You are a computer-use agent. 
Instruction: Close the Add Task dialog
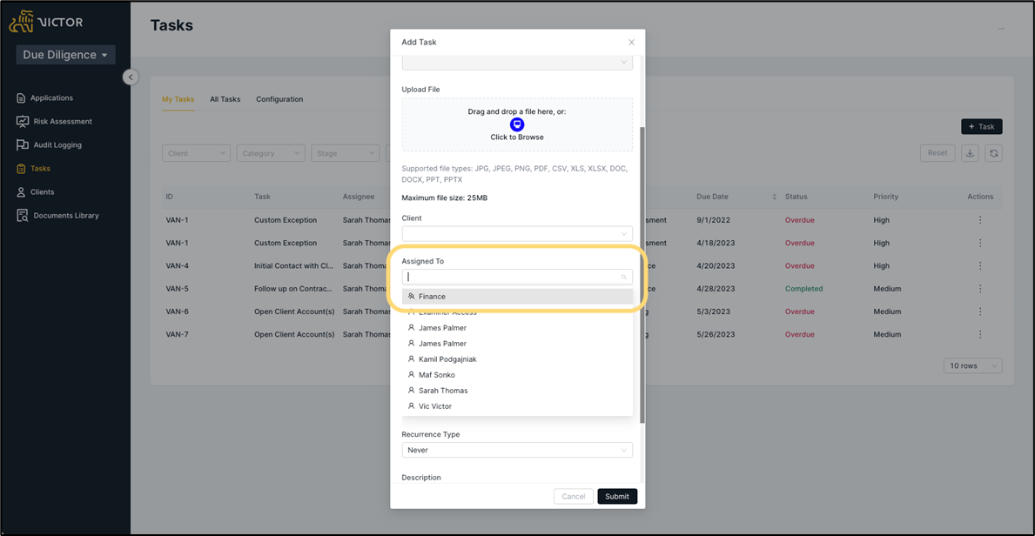pyautogui.click(x=631, y=43)
